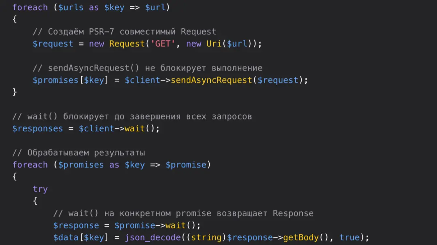Select the true argument of json_decode

pyautogui.click(x=350, y=237)
